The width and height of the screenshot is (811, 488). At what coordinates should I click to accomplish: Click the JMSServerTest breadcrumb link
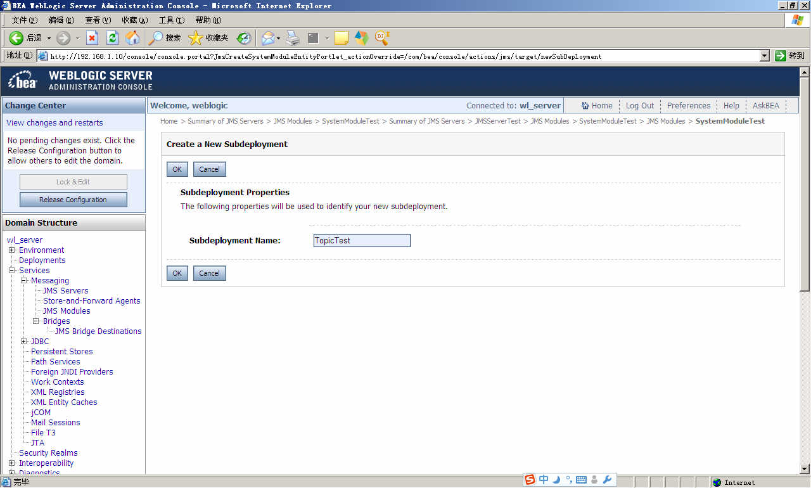(497, 121)
